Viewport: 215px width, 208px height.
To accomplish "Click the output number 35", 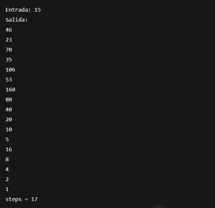I will coord(9,60).
